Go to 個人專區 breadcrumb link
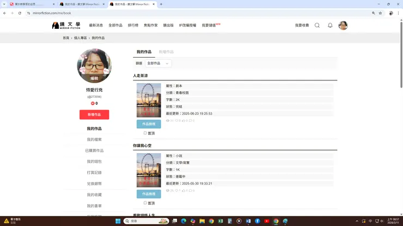 pos(81,38)
